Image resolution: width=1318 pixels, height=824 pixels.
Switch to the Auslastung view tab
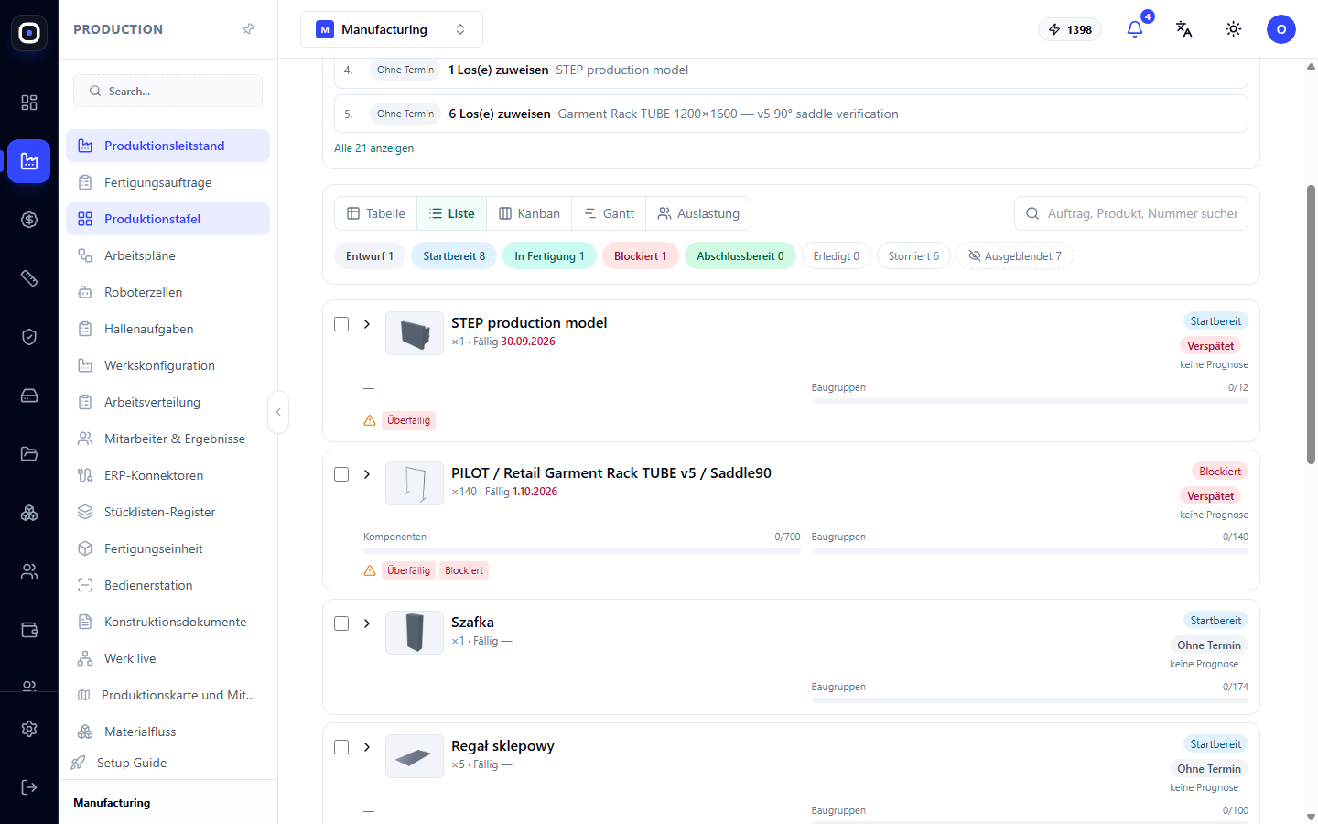pyautogui.click(x=698, y=213)
